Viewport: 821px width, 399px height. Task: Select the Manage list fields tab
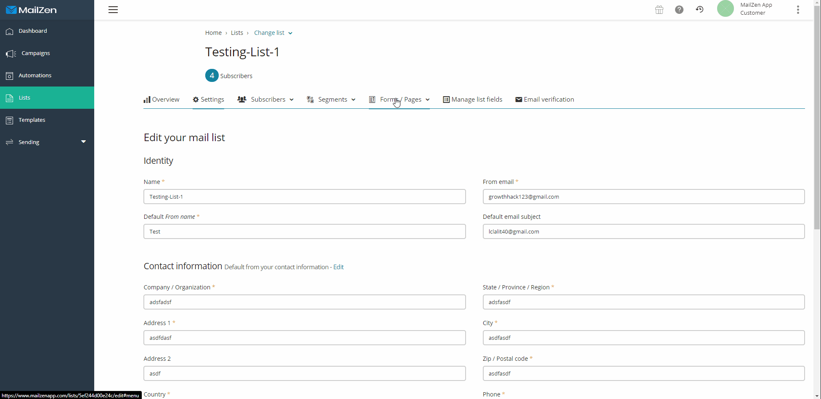[x=473, y=99]
